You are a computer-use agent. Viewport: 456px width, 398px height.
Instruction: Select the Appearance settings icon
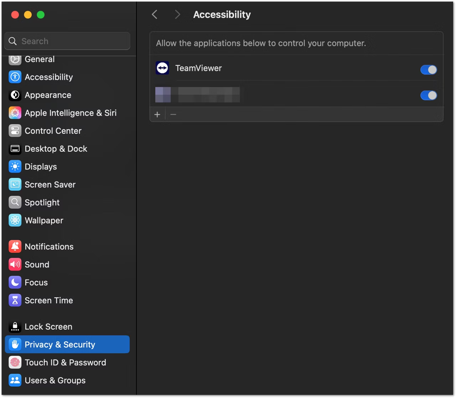tap(15, 95)
